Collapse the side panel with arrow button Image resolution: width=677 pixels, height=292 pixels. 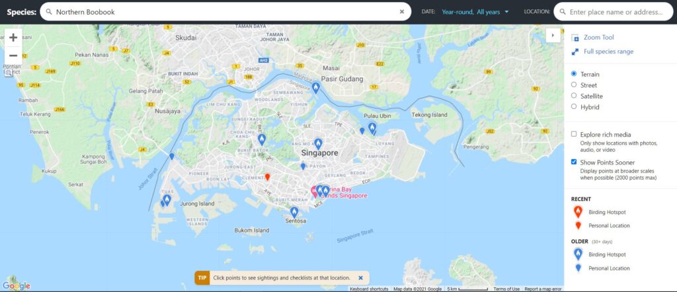coord(553,36)
